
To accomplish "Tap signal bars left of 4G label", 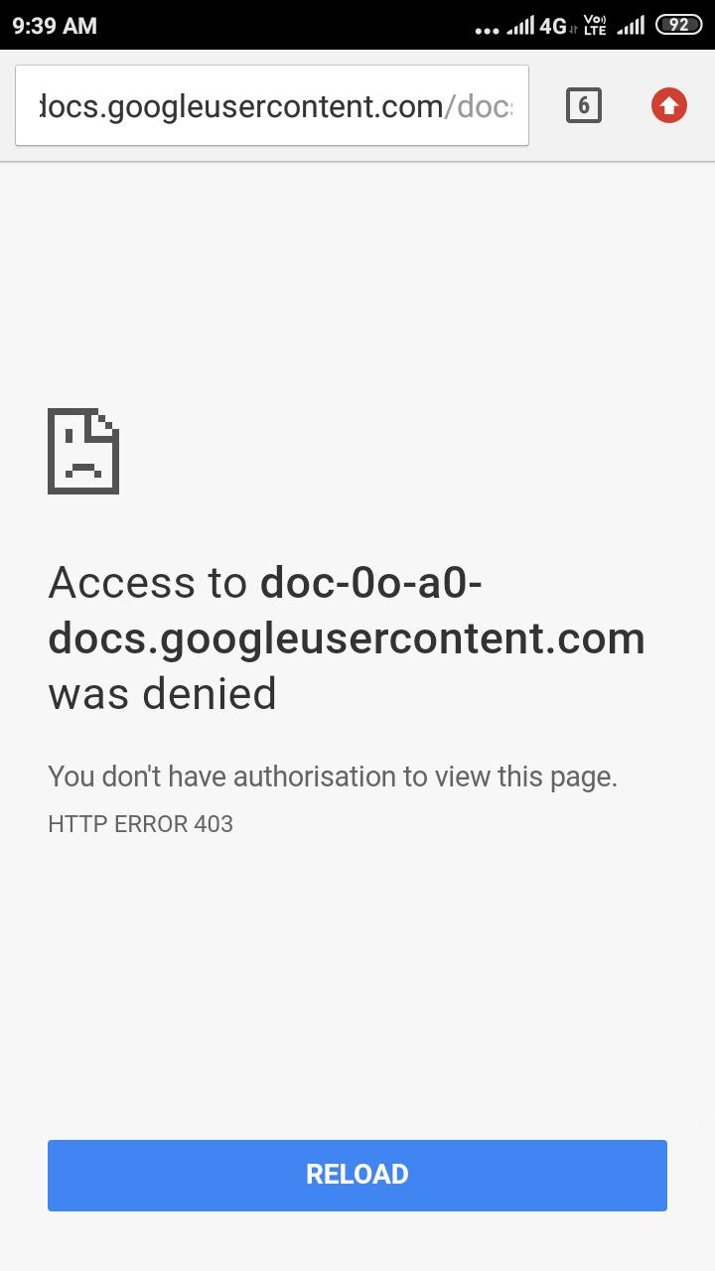I will point(520,25).
